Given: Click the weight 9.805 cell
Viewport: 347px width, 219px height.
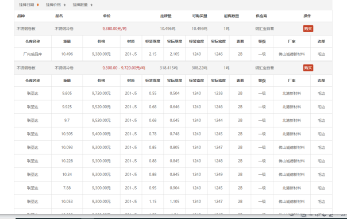Looking at the screenshot, I should point(67,93).
